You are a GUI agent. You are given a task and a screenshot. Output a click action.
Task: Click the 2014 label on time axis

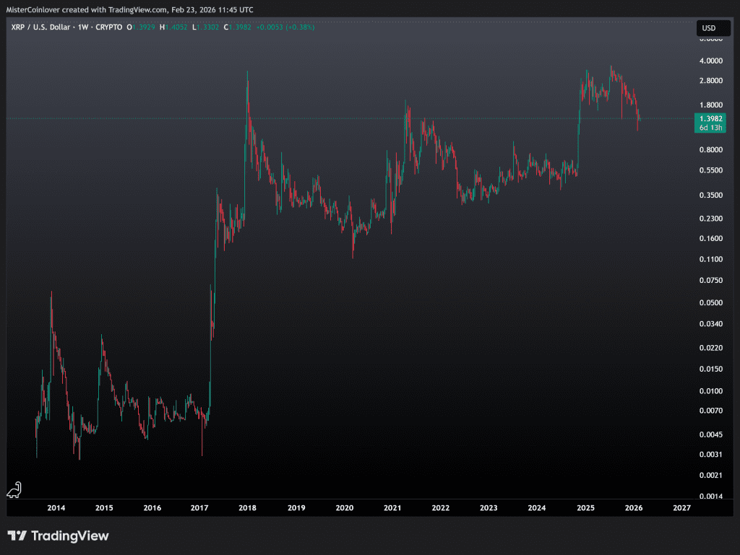point(56,508)
